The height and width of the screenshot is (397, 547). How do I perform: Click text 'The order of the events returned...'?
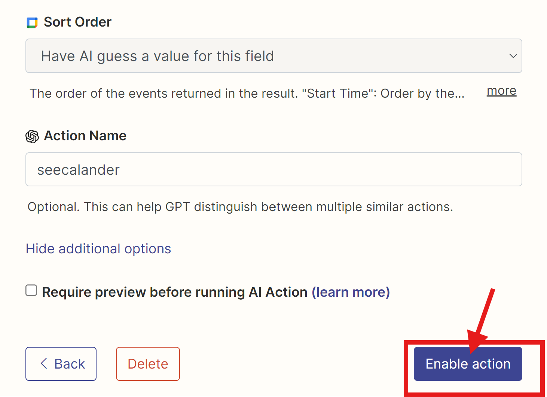coord(247,94)
